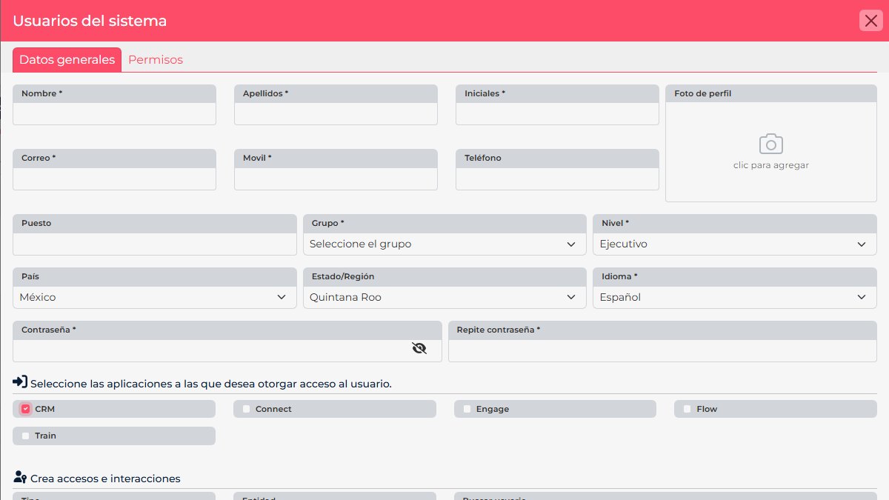Select the Iniciales input field
The image size is (889, 500).
[x=557, y=114]
